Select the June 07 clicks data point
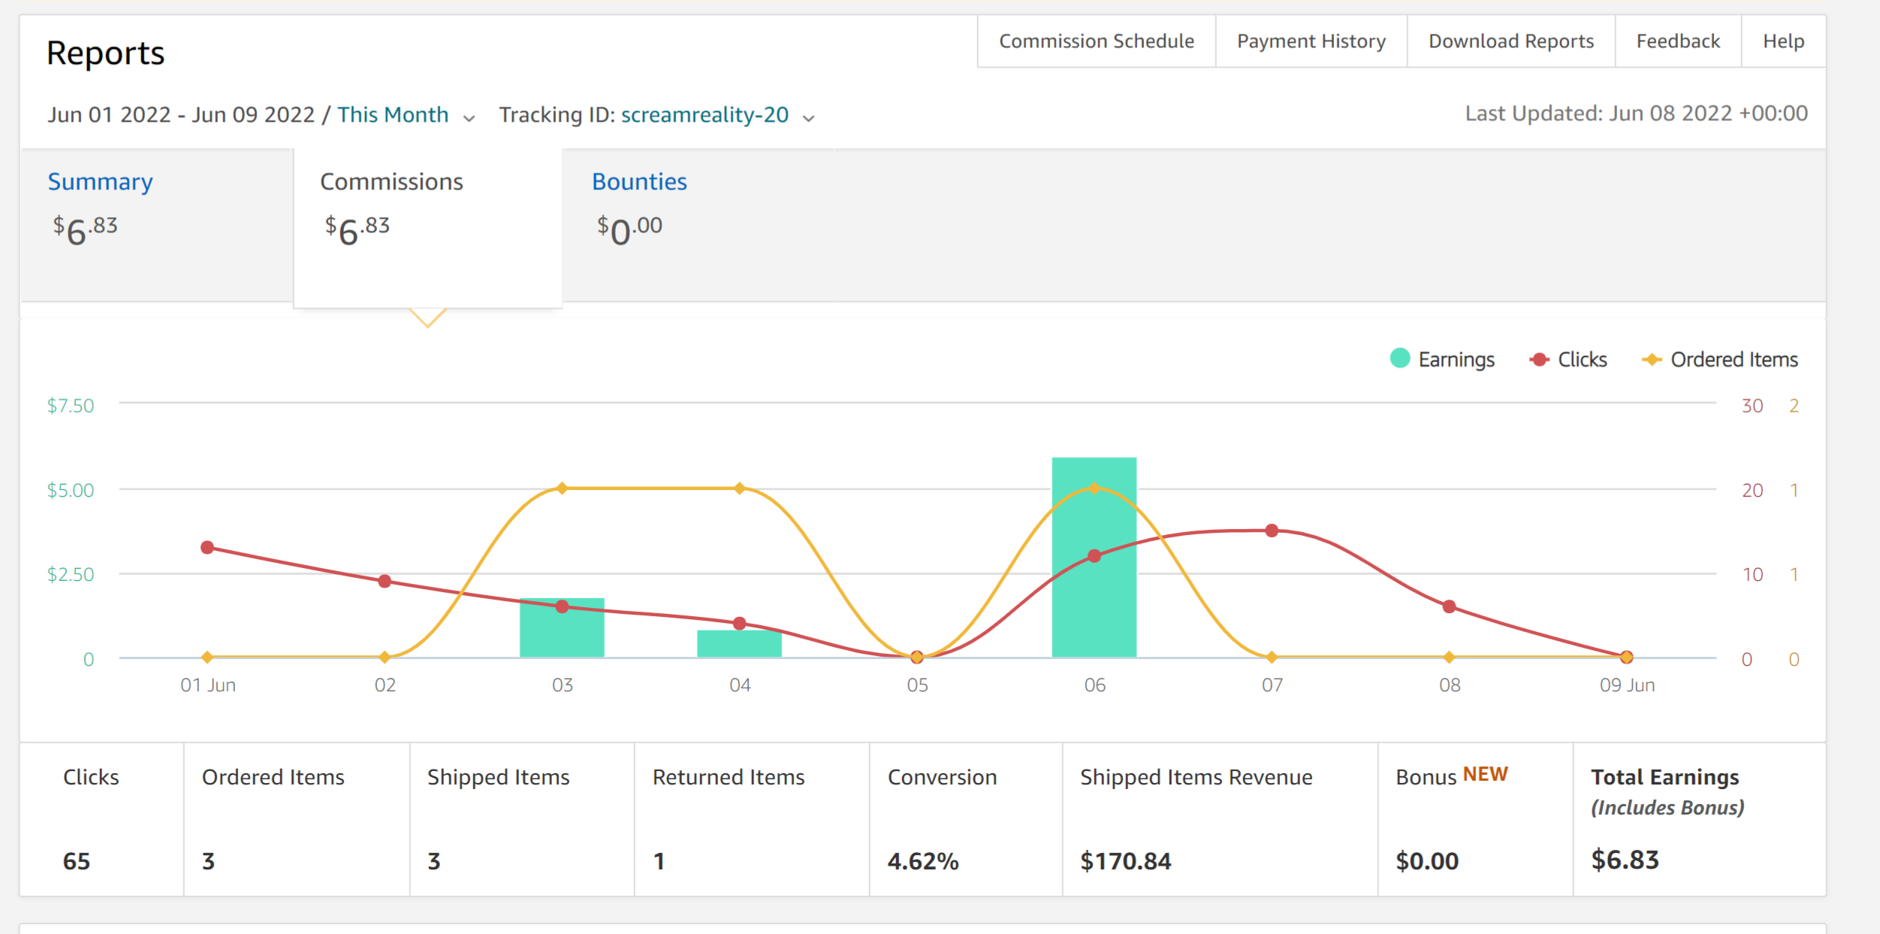This screenshot has width=1880, height=934. pyautogui.click(x=1271, y=530)
